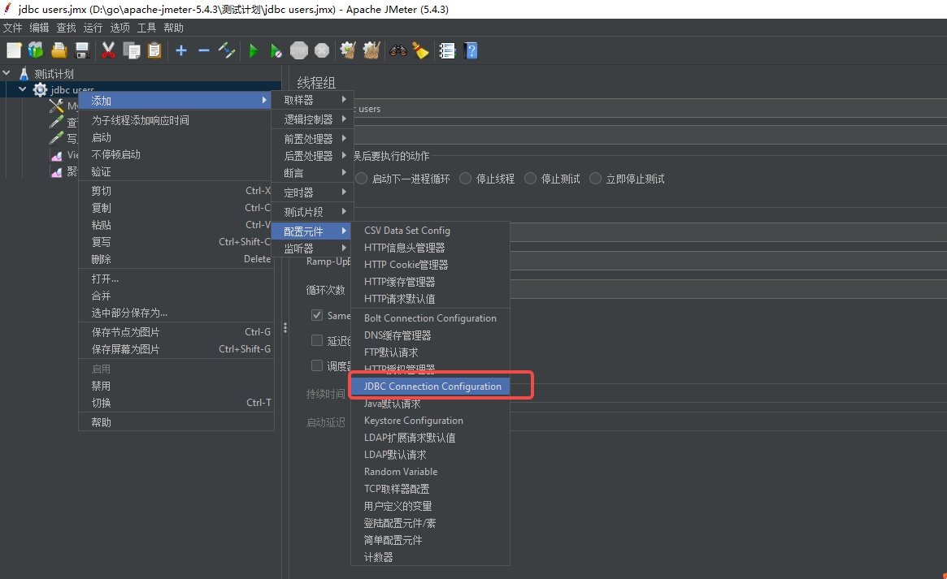Click 保存节点为图片 menu entry
The image size is (947, 579).
176,331
